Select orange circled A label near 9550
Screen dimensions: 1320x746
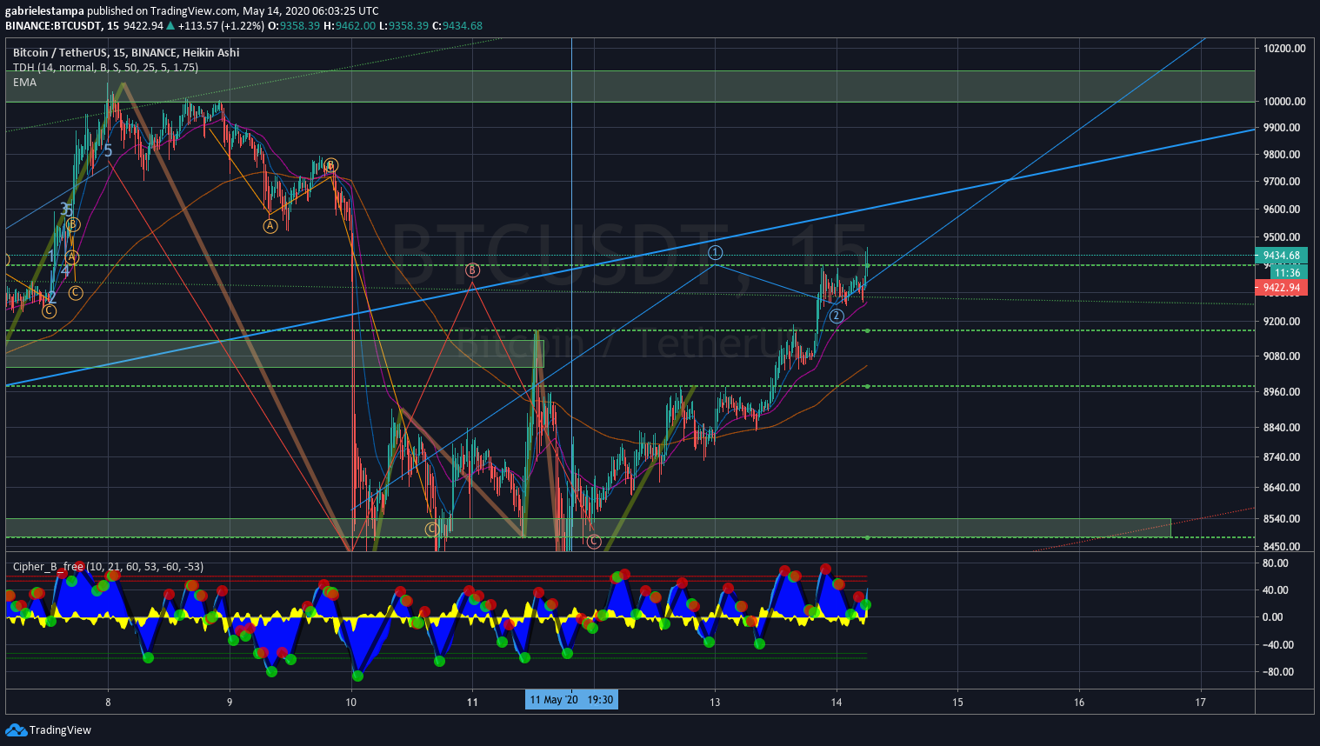tap(270, 226)
